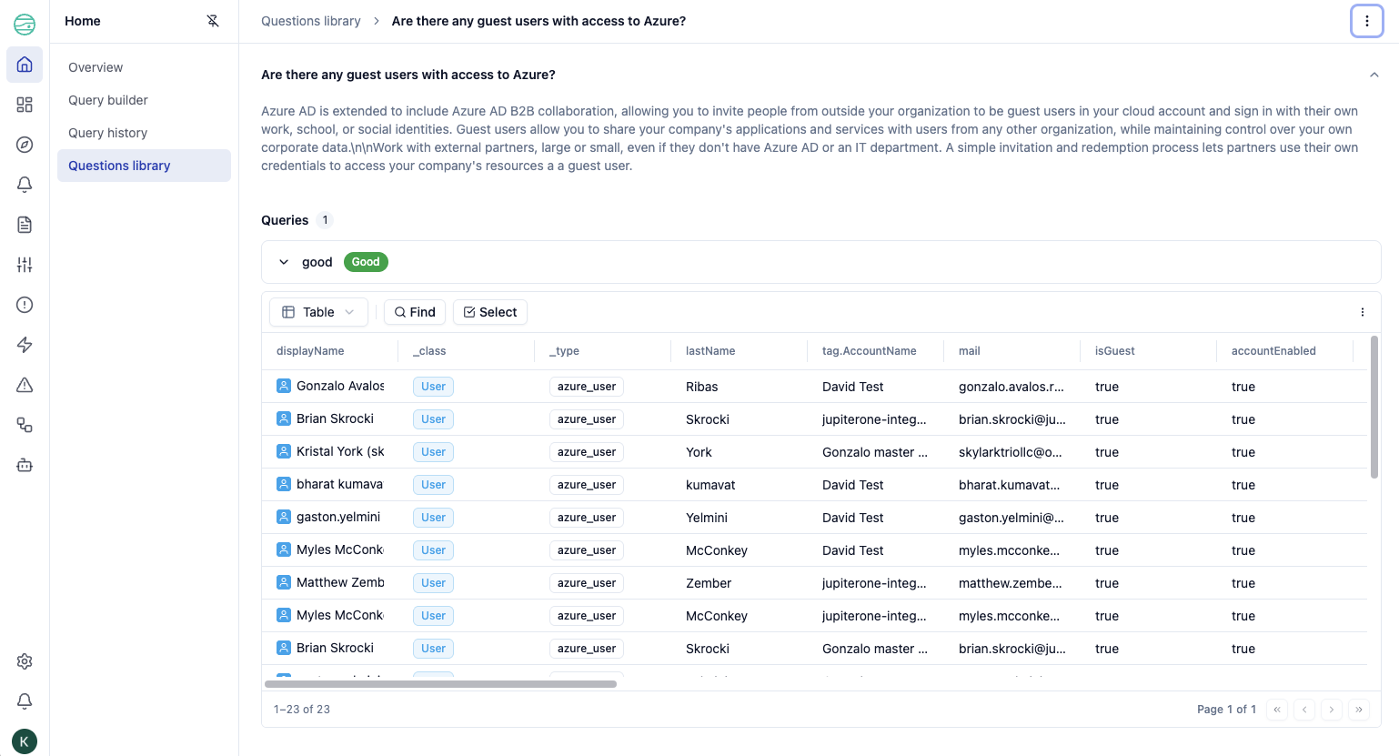This screenshot has width=1399, height=756.
Task: Click 'Zember' last name cell
Action: click(x=709, y=583)
